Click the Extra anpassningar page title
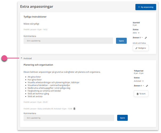Screen dimensions: 161x133 coord(37,7)
